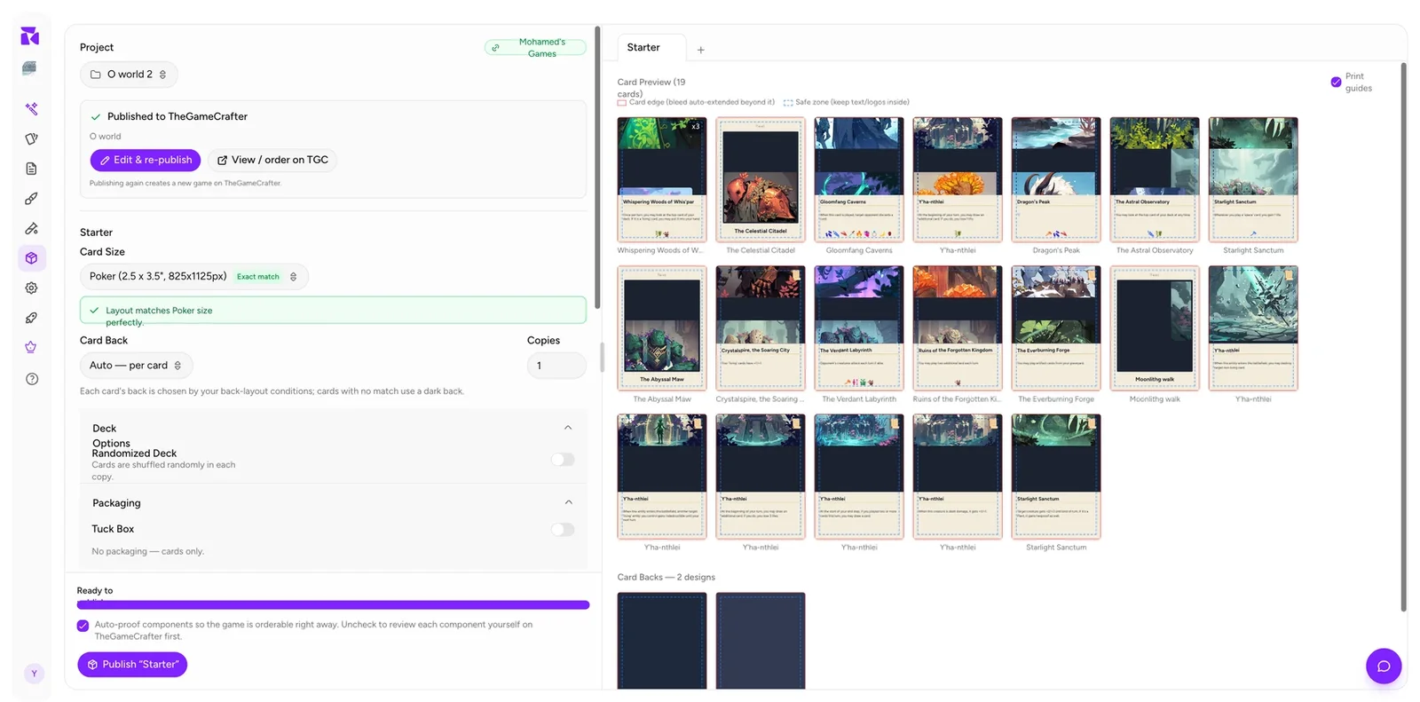1420x702 pixels.
Task: Open the magic wand AI tool
Action: [x=31, y=109]
